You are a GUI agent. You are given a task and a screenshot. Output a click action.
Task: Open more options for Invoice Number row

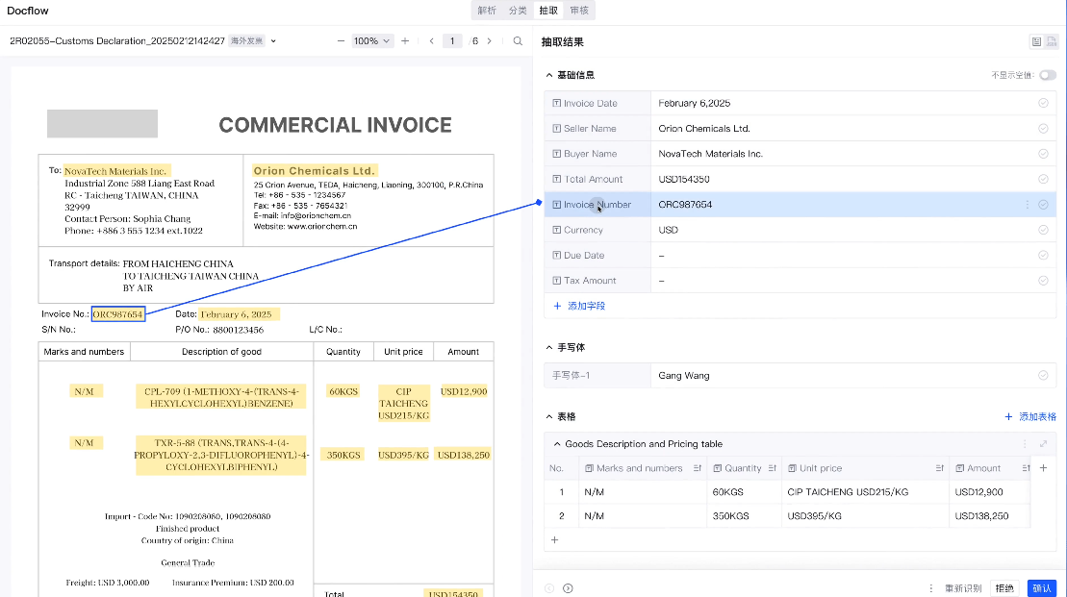click(x=1027, y=205)
